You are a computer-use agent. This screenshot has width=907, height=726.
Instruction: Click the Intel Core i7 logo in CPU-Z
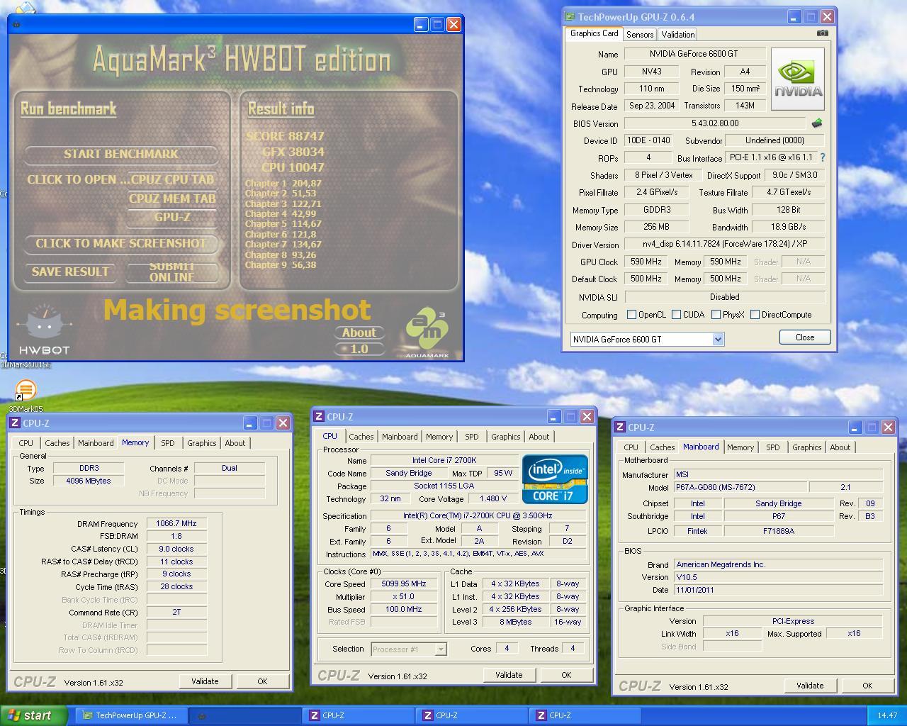(555, 479)
